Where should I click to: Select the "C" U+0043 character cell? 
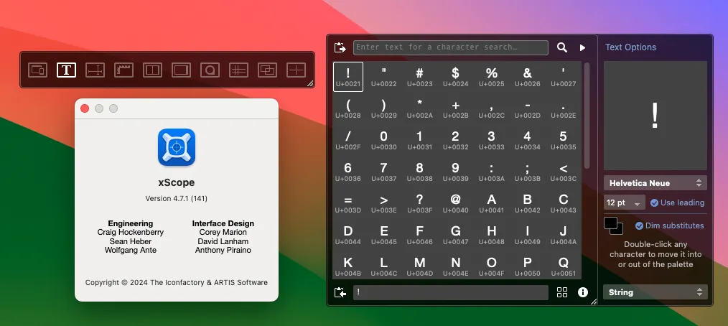point(563,203)
